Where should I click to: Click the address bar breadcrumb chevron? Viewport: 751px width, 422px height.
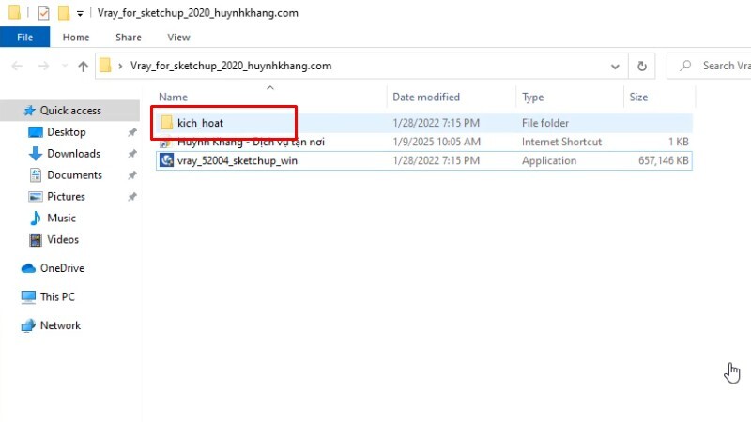point(120,66)
